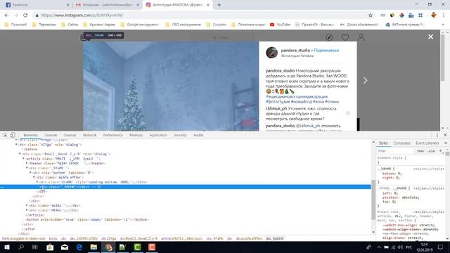Reload the Instagram page

point(25,15)
